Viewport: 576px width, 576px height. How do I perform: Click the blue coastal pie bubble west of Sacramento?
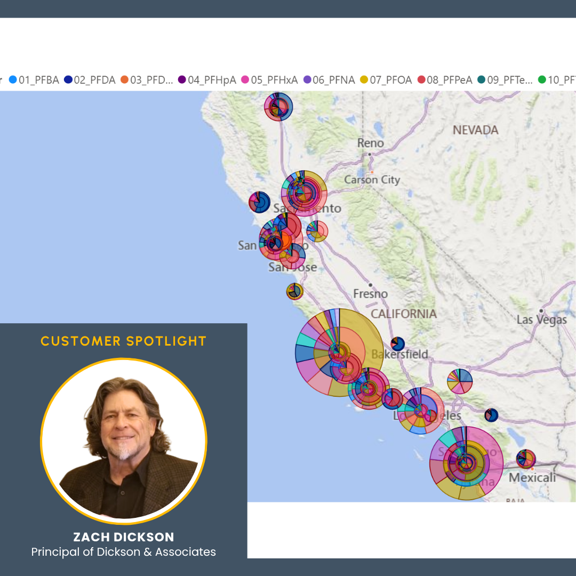[x=259, y=202]
